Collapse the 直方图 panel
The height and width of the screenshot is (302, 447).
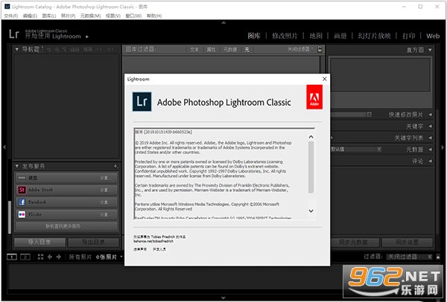(x=430, y=50)
